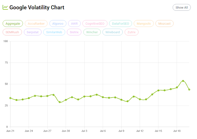
Task: Enable the SimilarWeb series
Action: click(54, 32)
